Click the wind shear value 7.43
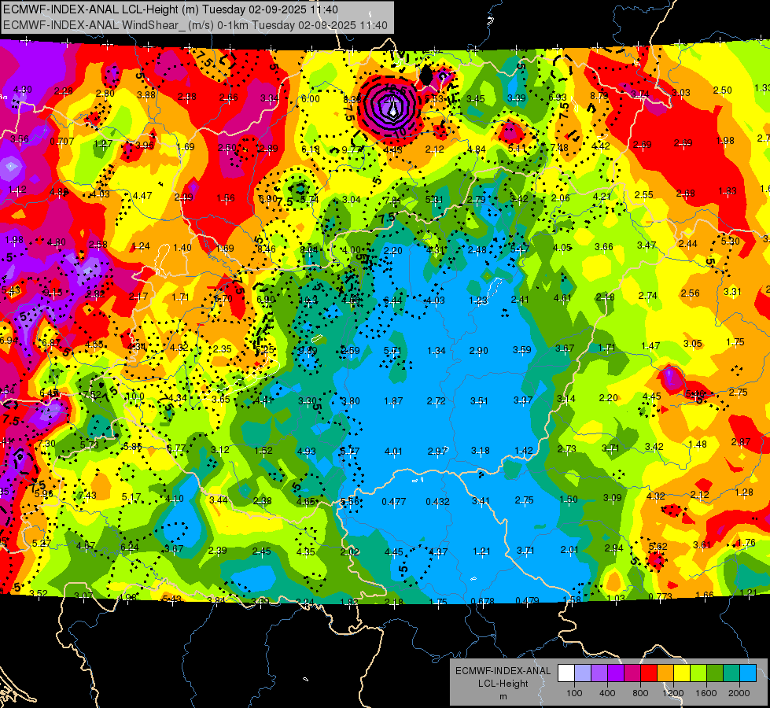This screenshot has height=708, width=770. 87,495
